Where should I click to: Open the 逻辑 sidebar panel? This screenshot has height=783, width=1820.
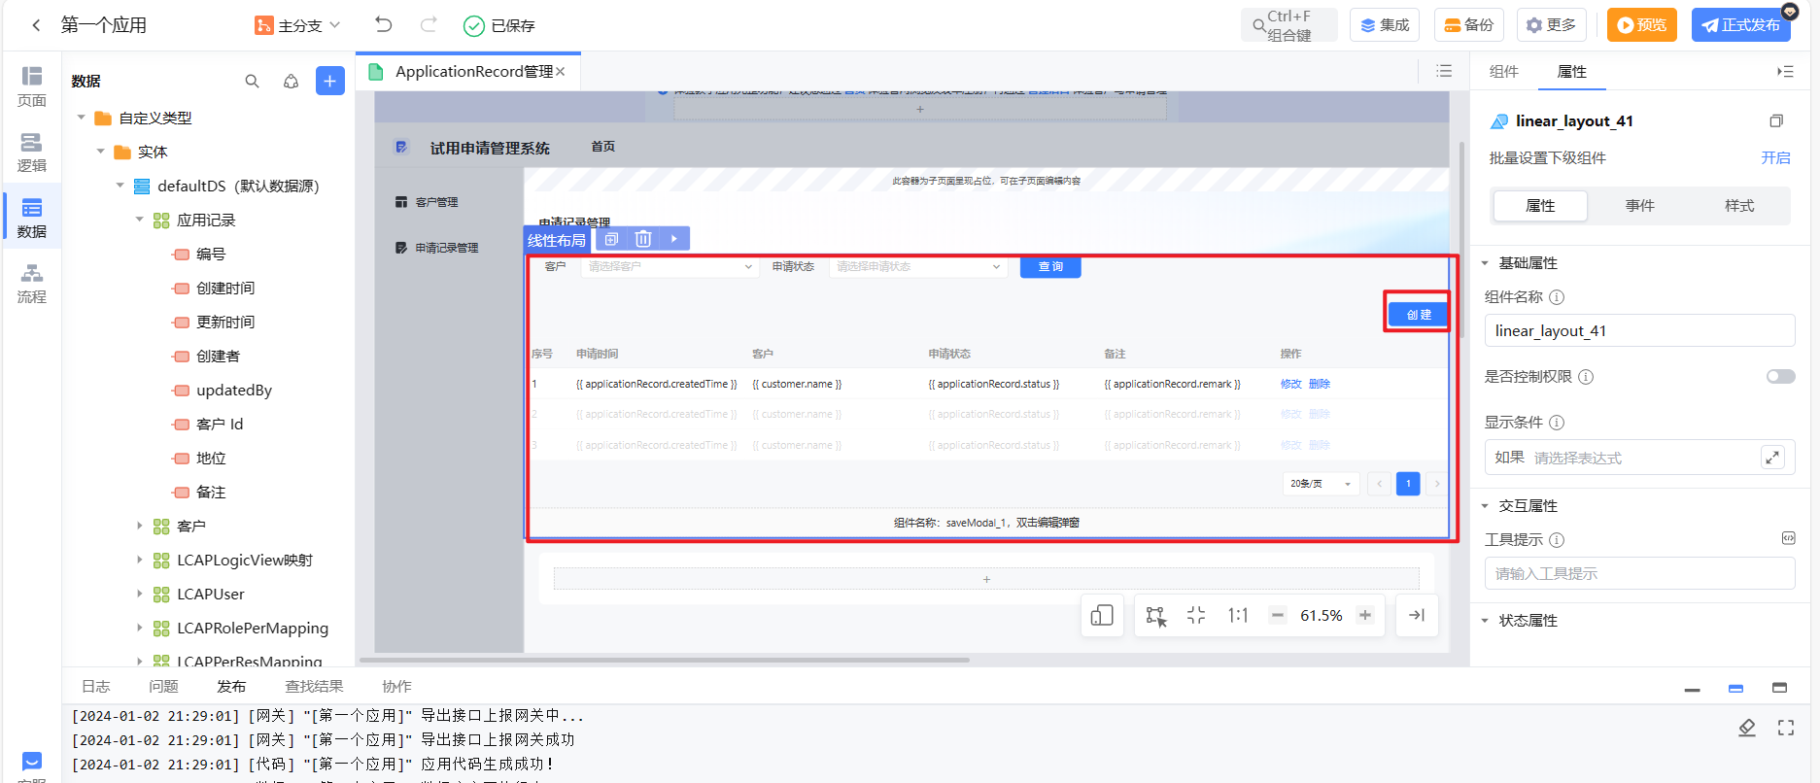click(x=32, y=153)
